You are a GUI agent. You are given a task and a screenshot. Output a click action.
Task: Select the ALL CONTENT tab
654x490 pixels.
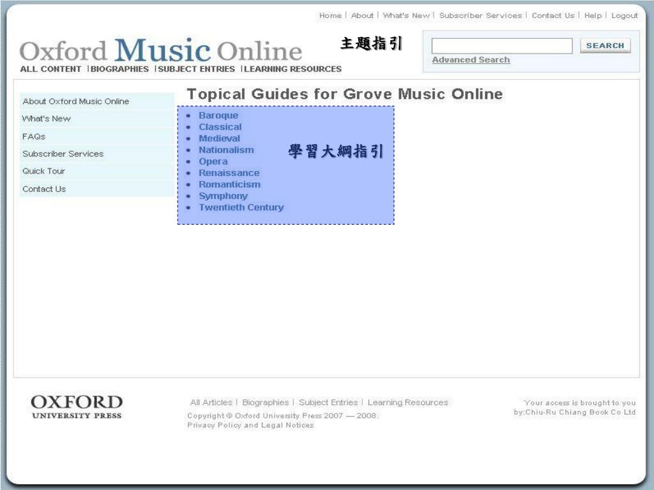[50, 69]
